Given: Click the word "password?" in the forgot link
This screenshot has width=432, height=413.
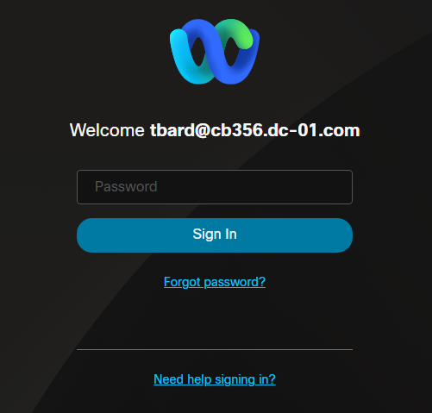Looking at the screenshot, I should [235, 282].
